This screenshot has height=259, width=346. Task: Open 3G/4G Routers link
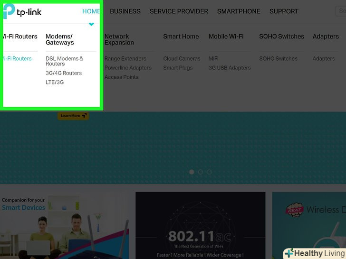click(x=64, y=73)
